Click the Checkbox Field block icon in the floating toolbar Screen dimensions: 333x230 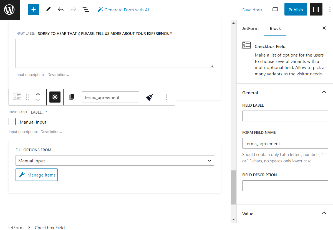click(x=17, y=97)
